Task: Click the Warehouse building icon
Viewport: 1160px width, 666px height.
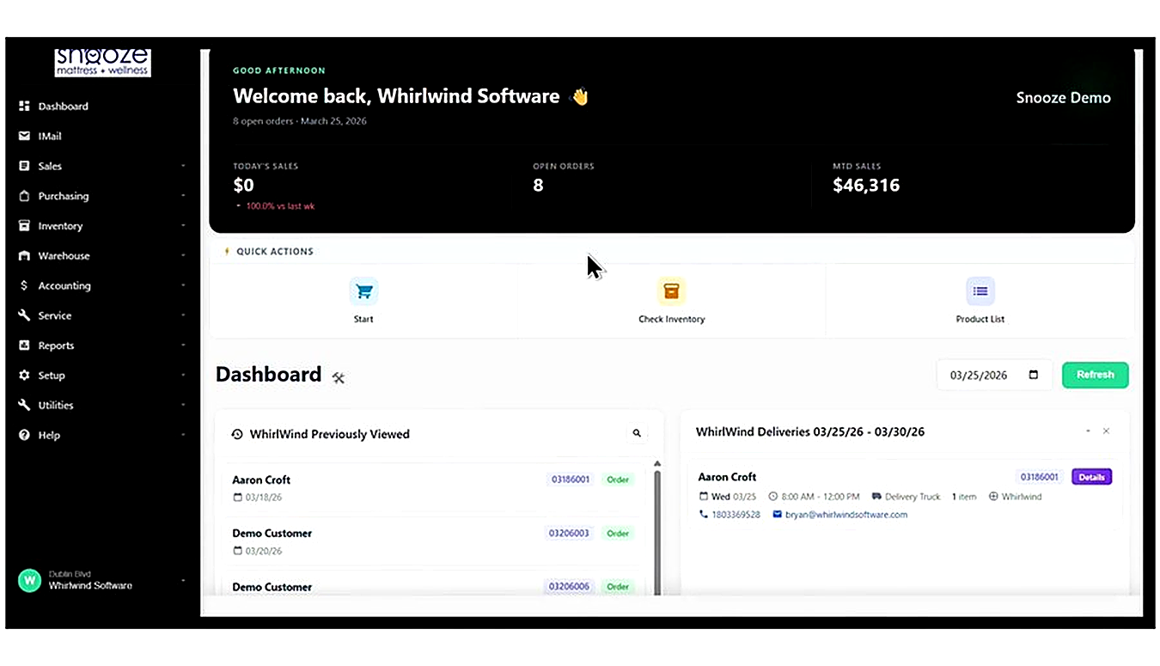Action: tap(24, 255)
